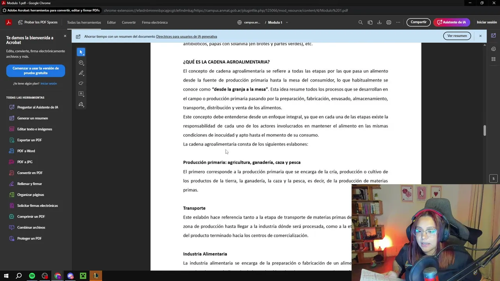Start the free trial version button
Image resolution: width=500 pixels, height=281 pixels.
(x=36, y=71)
